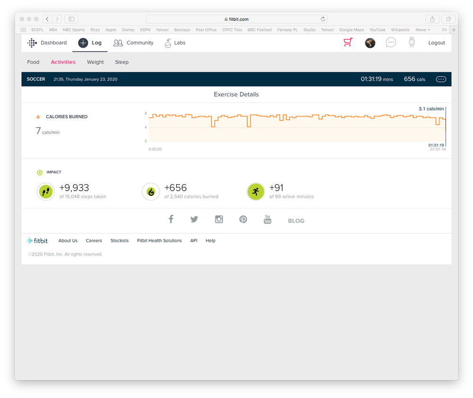Click the Fitbit logo in footer
The width and height of the screenshot is (473, 398).
coord(37,240)
